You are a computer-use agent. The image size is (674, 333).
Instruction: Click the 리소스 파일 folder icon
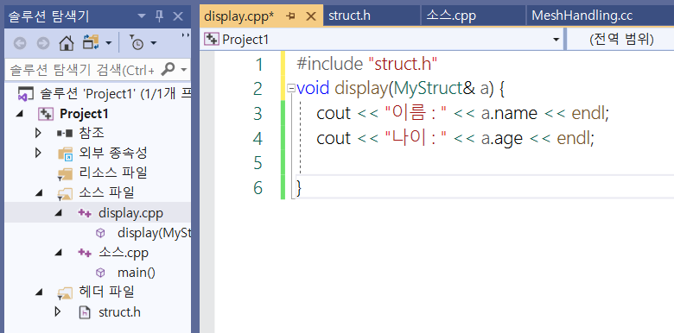pos(66,173)
